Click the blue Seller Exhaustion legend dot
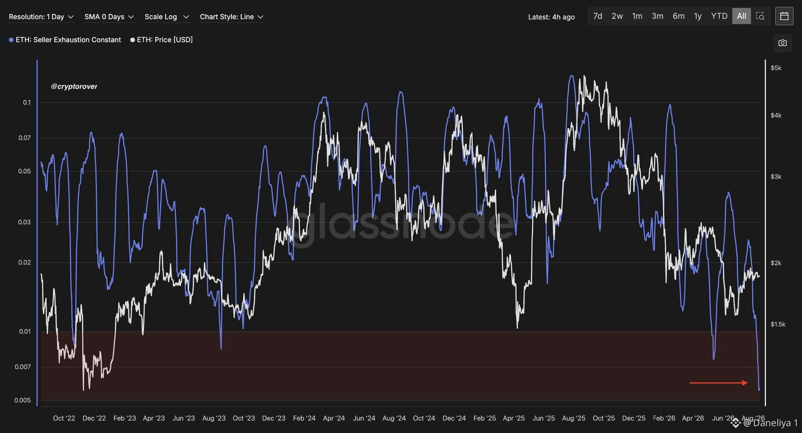Image resolution: width=802 pixels, height=433 pixels. click(11, 40)
